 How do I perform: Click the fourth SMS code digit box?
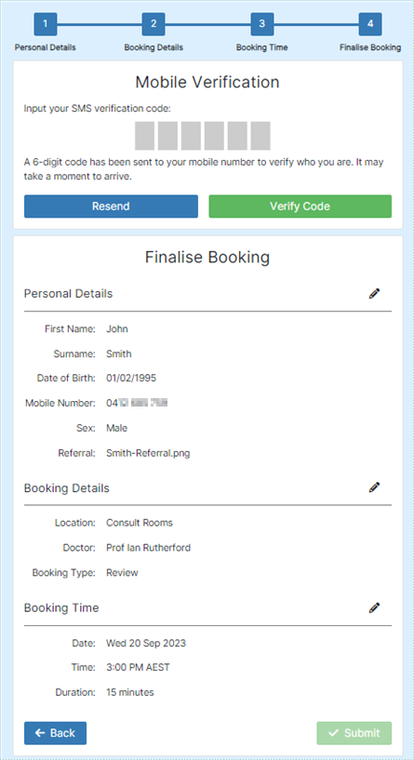point(214,136)
